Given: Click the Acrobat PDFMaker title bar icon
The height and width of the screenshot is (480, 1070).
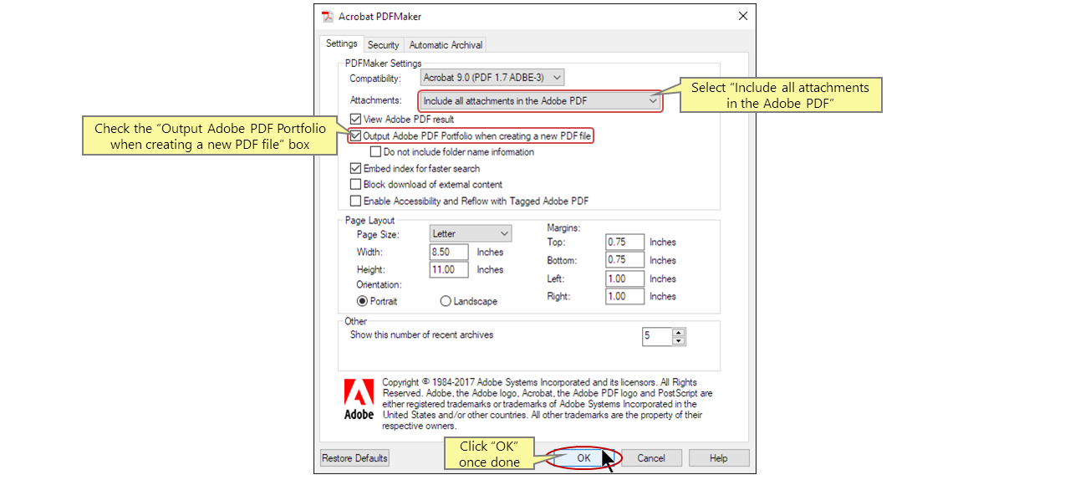Looking at the screenshot, I should 328,16.
